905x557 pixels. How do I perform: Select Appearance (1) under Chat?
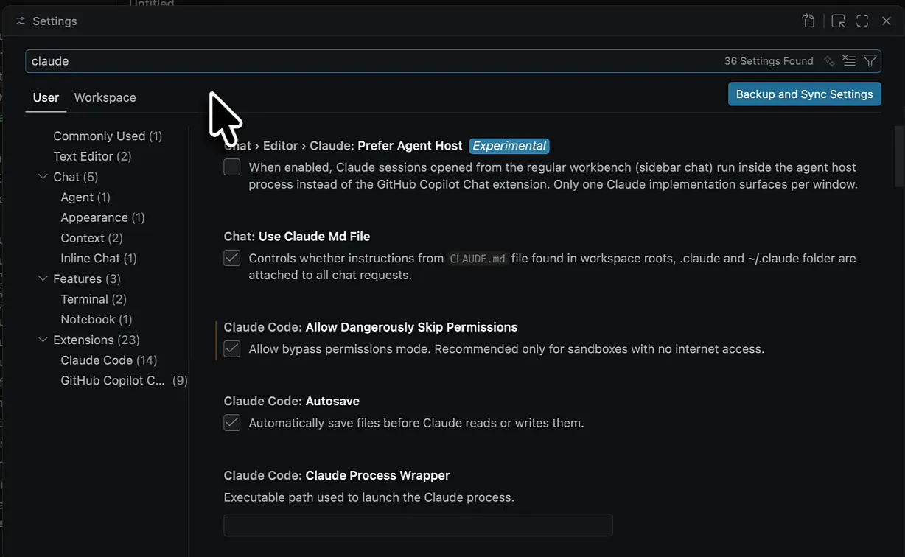(x=102, y=217)
